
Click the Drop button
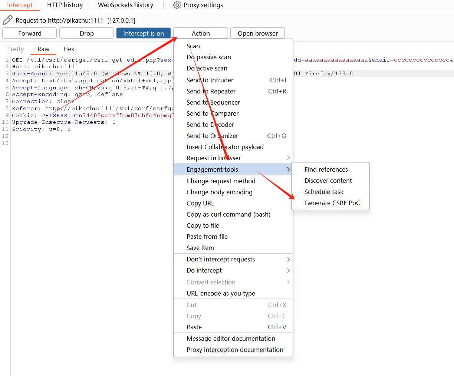tap(86, 33)
